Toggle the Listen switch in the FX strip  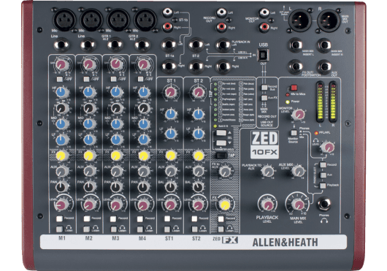pos(221,229)
